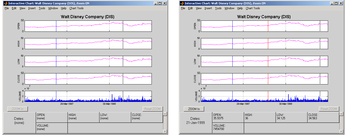This screenshot has height=140, width=346.
Task: Maximize the right Interactive Chart window
Action: 336,3
